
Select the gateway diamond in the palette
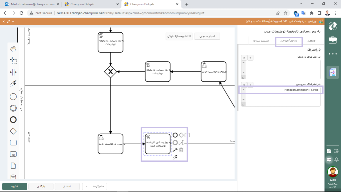[x=13, y=131]
